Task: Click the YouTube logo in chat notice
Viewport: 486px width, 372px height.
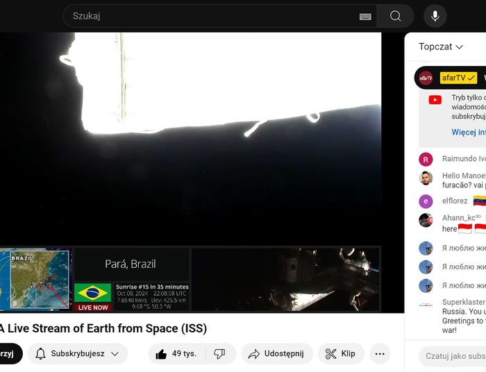Action: tap(435, 100)
